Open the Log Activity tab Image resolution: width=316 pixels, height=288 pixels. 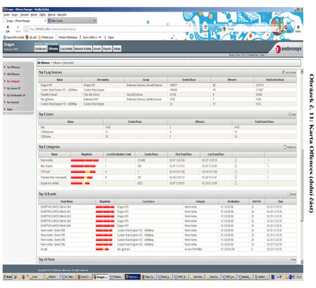[66, 49]
